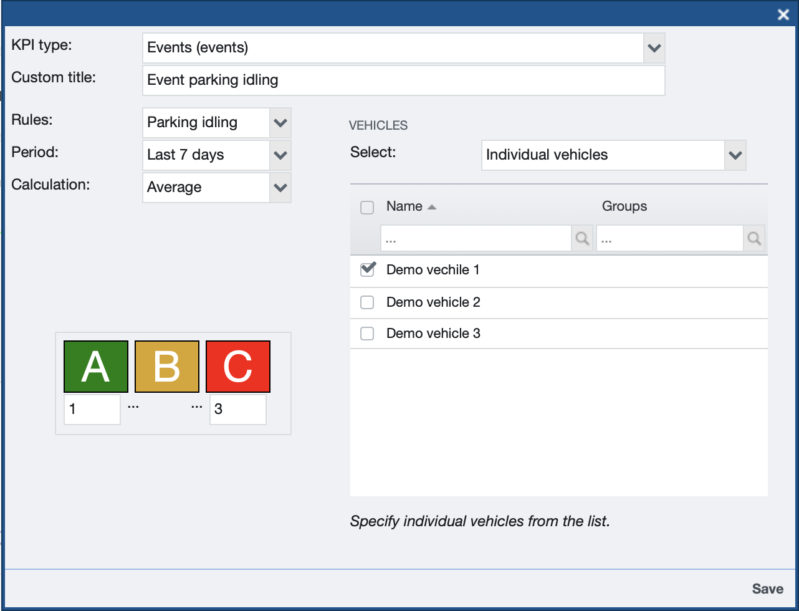The image size is (799, 611).
Task: Click the C threshold field showing 3
Action: 238,410
